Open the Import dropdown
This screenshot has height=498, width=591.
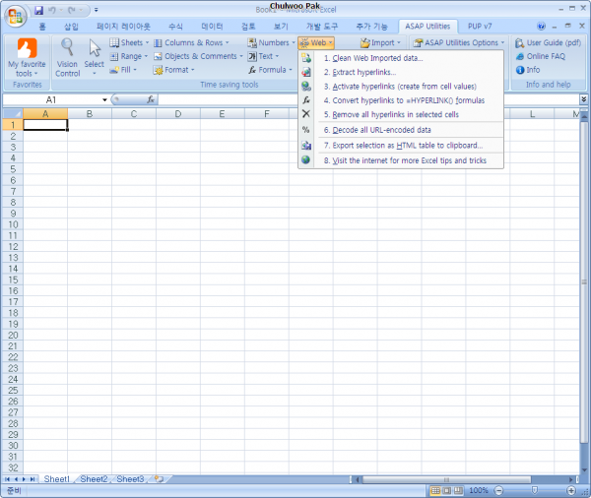point(380,42)
